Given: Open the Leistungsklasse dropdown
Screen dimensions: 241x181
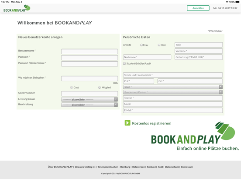Looking at the screenshot, I should 90,99.
